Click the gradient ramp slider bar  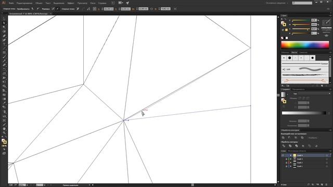304,113
